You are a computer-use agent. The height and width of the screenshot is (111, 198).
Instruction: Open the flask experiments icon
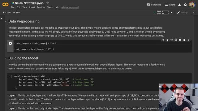pyautogui.click(x=179, y=5)
